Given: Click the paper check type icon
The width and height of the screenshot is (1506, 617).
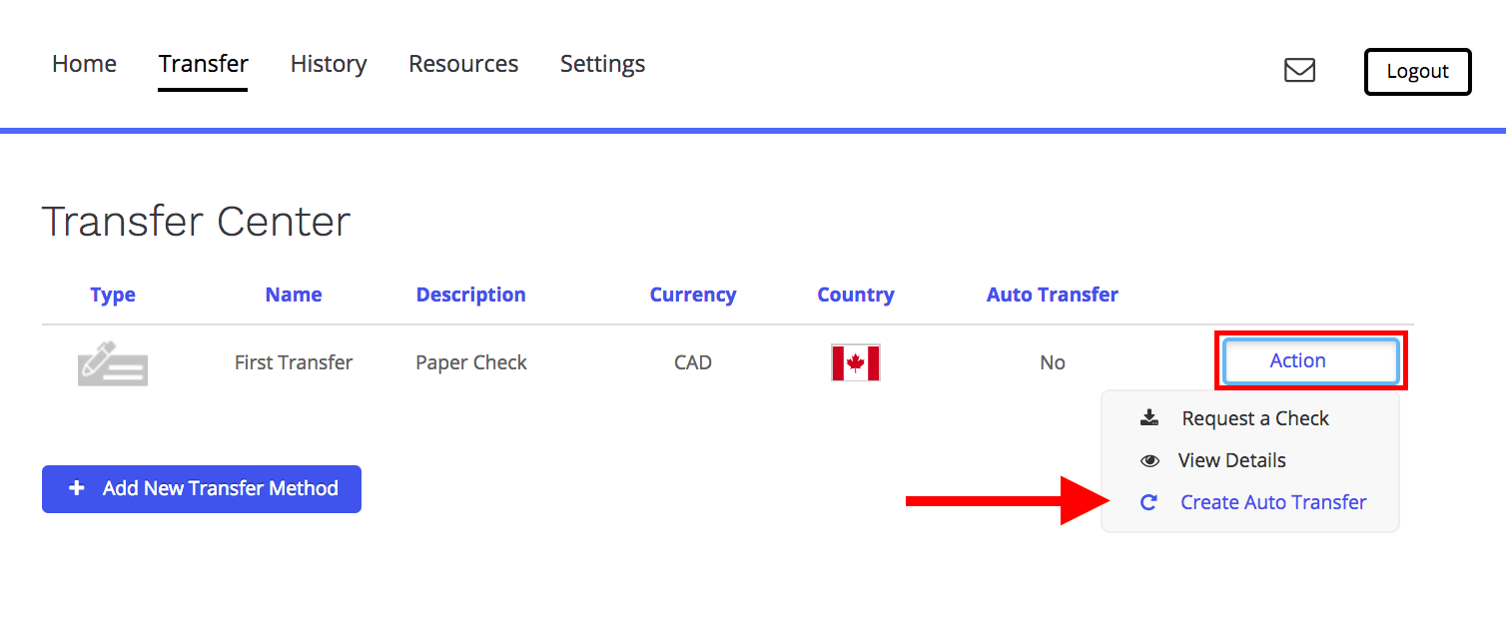Looking at the screenshot, I should click(x=113, y=363).
